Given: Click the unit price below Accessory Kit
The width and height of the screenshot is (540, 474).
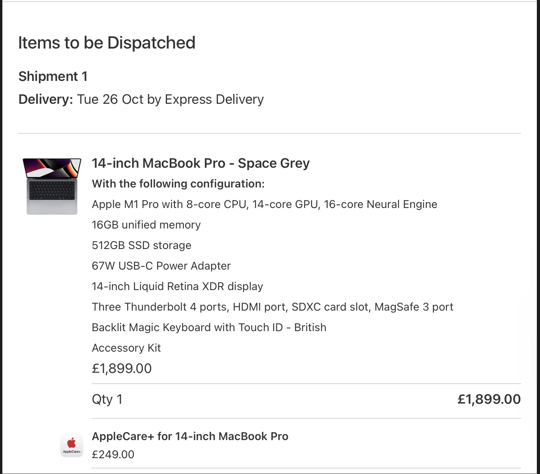Looking at the screenshot, I should [122, 368].
